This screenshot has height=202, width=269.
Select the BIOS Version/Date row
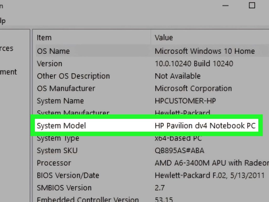click(x=68, y=175)
